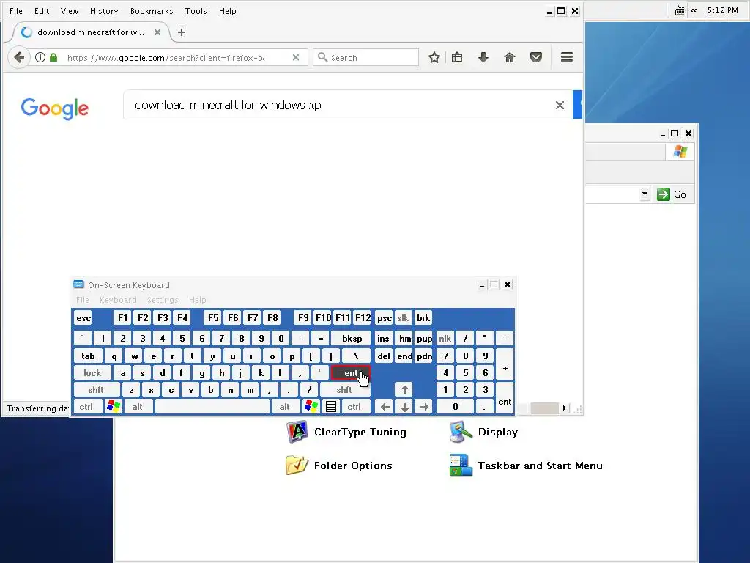Show bookmarks list icon in Firefox toolbar
This screenshot has width=750, height=563.
457,57
